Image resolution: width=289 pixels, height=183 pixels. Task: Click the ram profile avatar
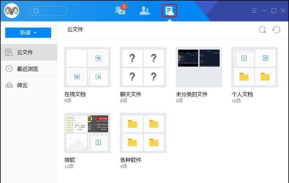tap(11, 11)
